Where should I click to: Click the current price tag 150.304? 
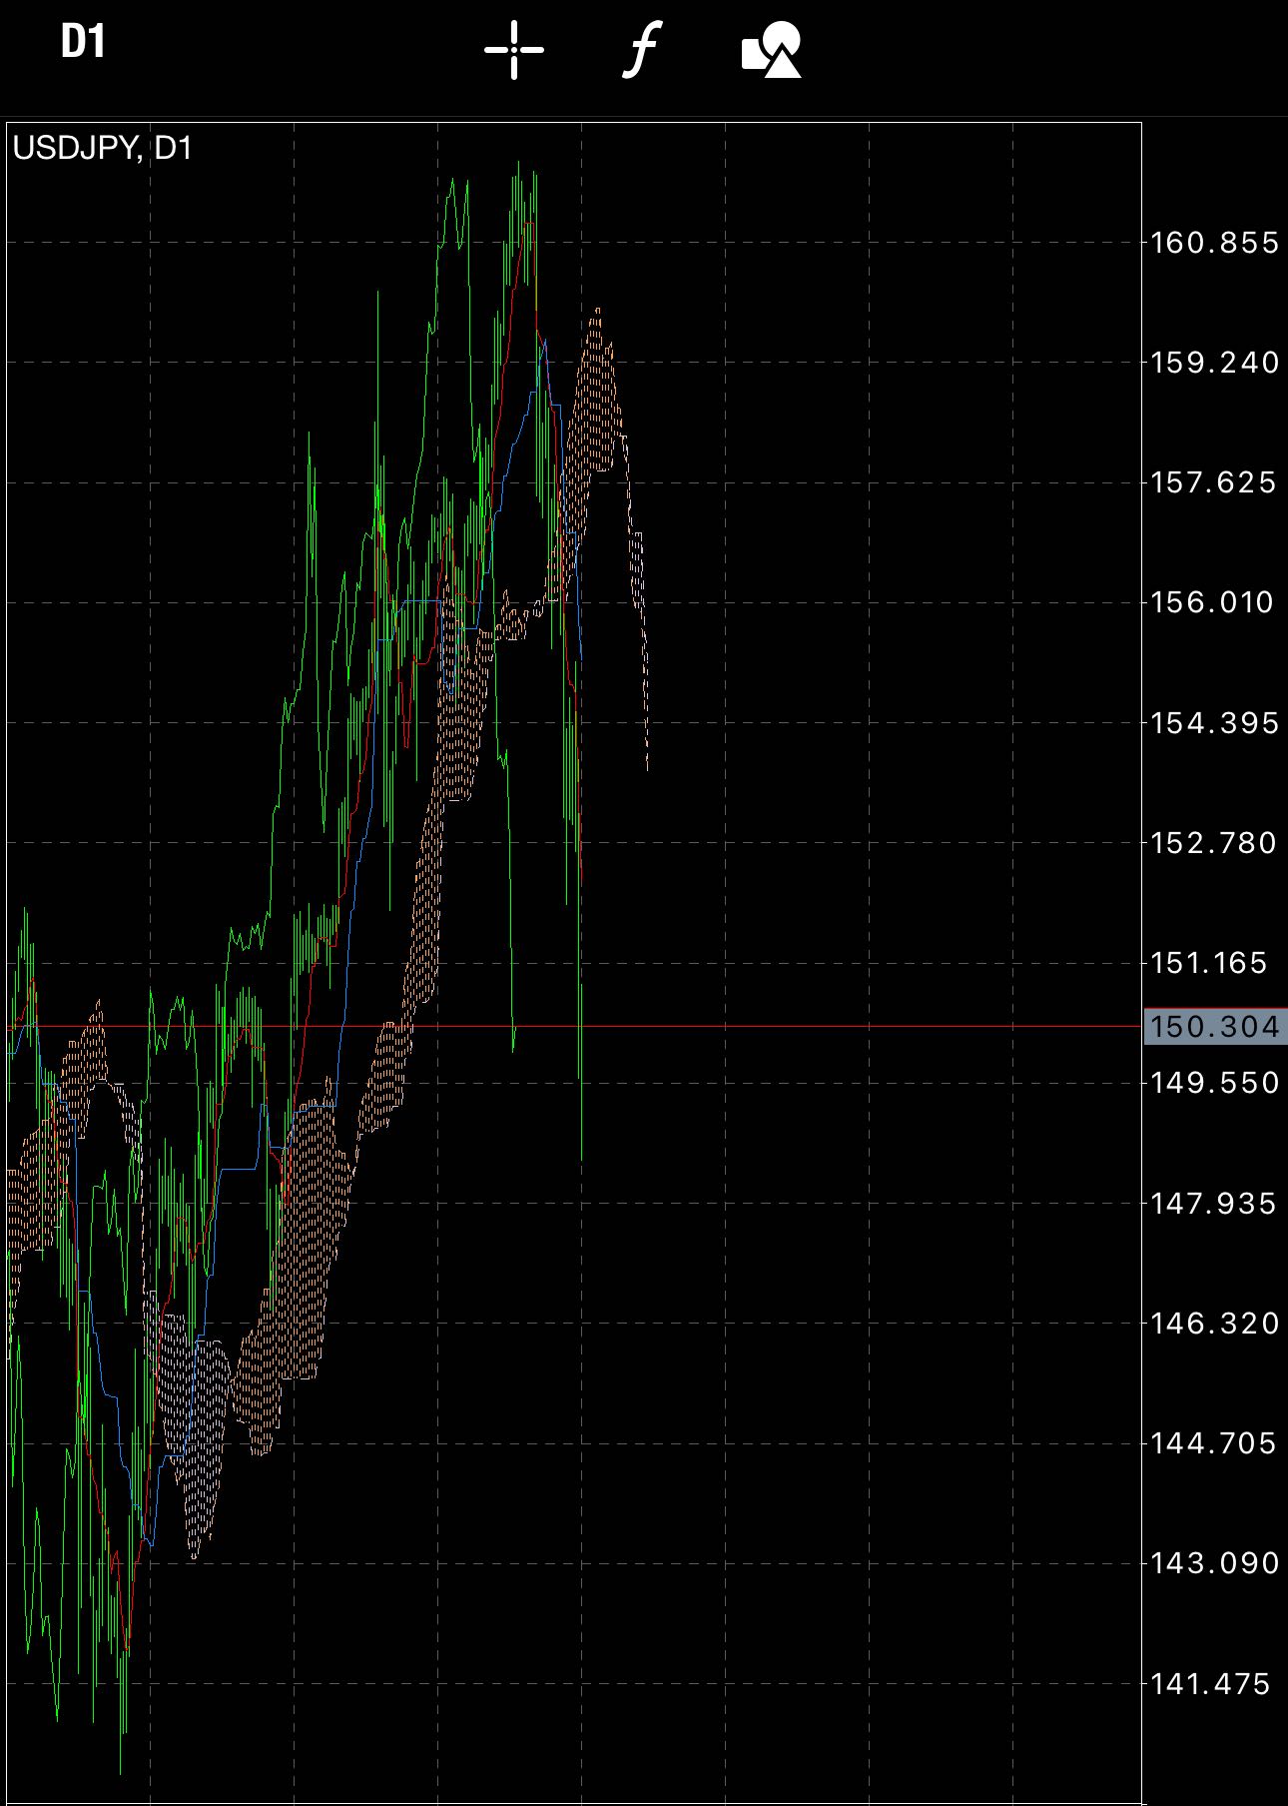(1214, 1026)
